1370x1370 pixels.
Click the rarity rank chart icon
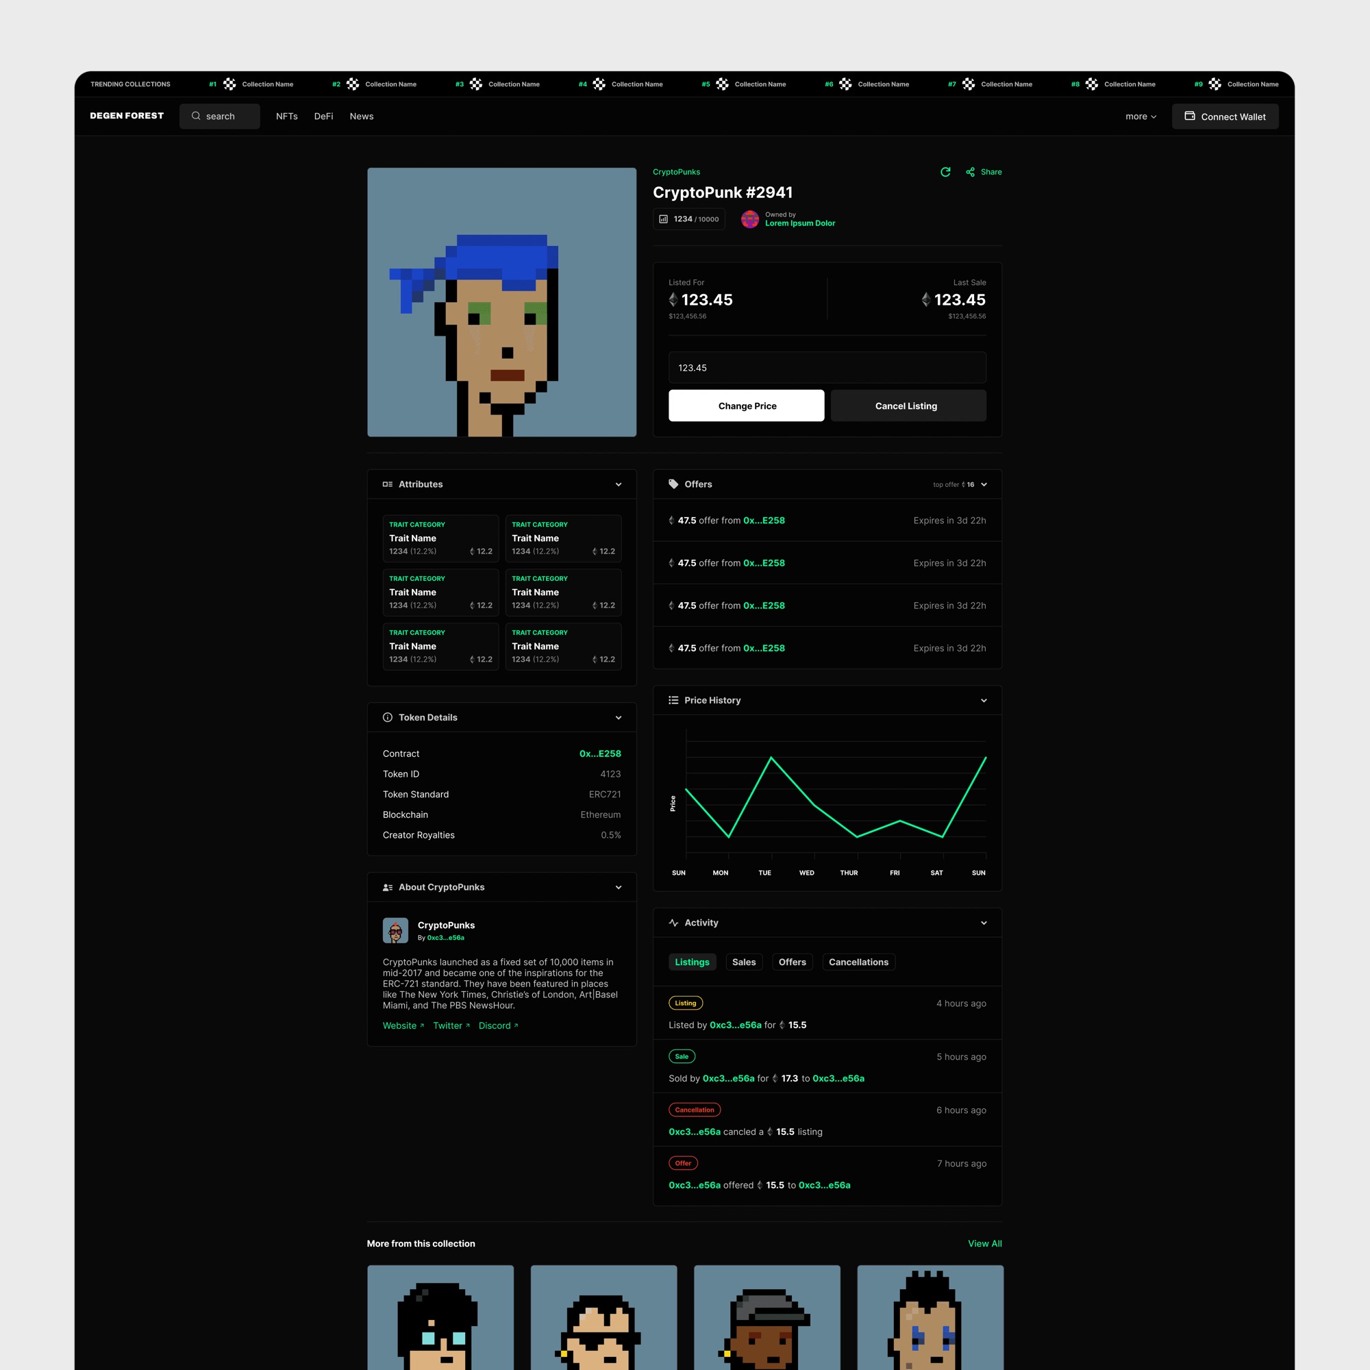click(x=664, y=219)
